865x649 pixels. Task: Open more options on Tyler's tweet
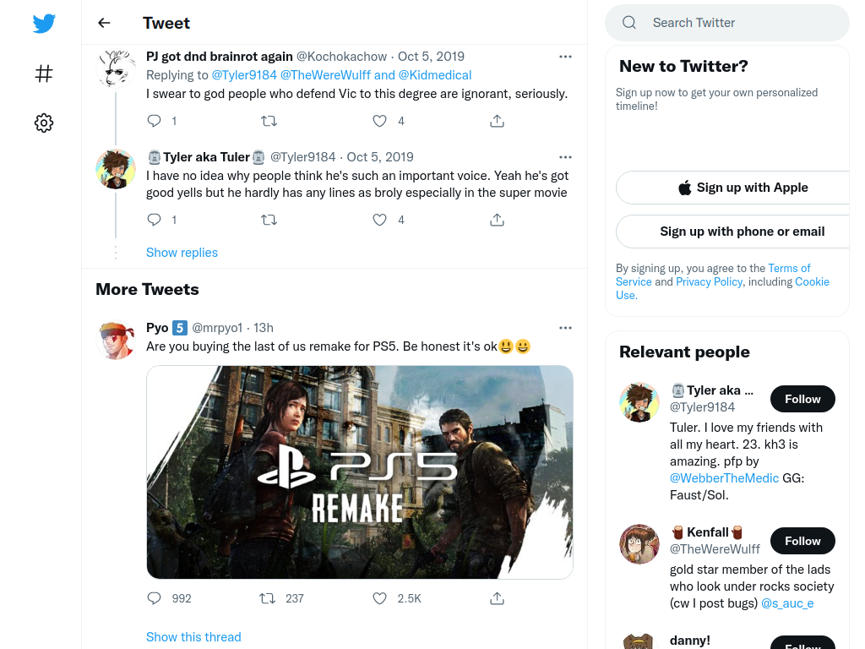click(x=565, y=156)
